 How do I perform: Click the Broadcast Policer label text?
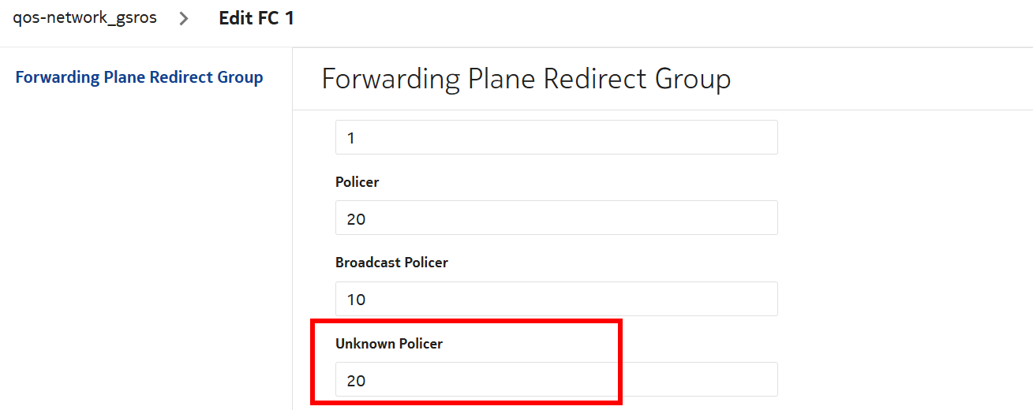tap(391, 263)
